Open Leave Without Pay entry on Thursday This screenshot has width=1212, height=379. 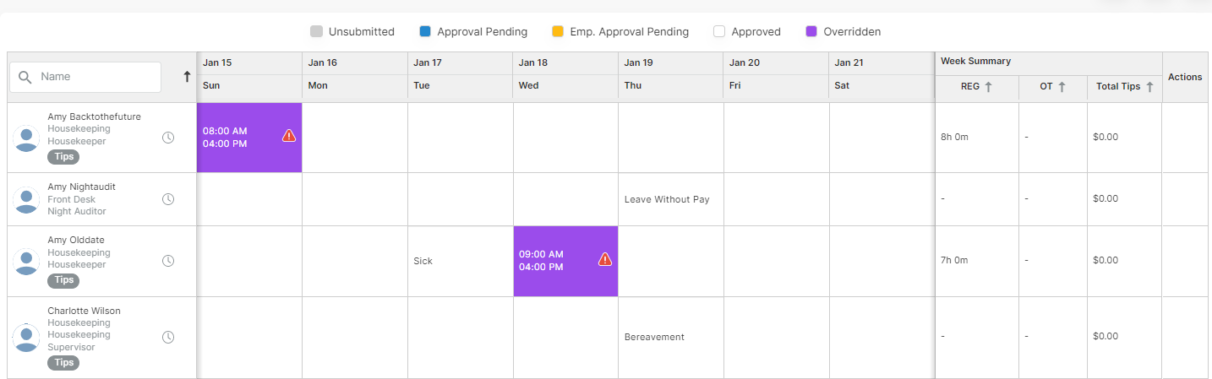click(x=667, y=200)
